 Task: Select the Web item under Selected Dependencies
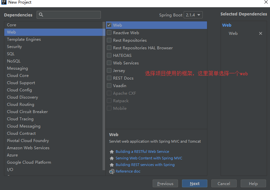click(x=233, y=33)
